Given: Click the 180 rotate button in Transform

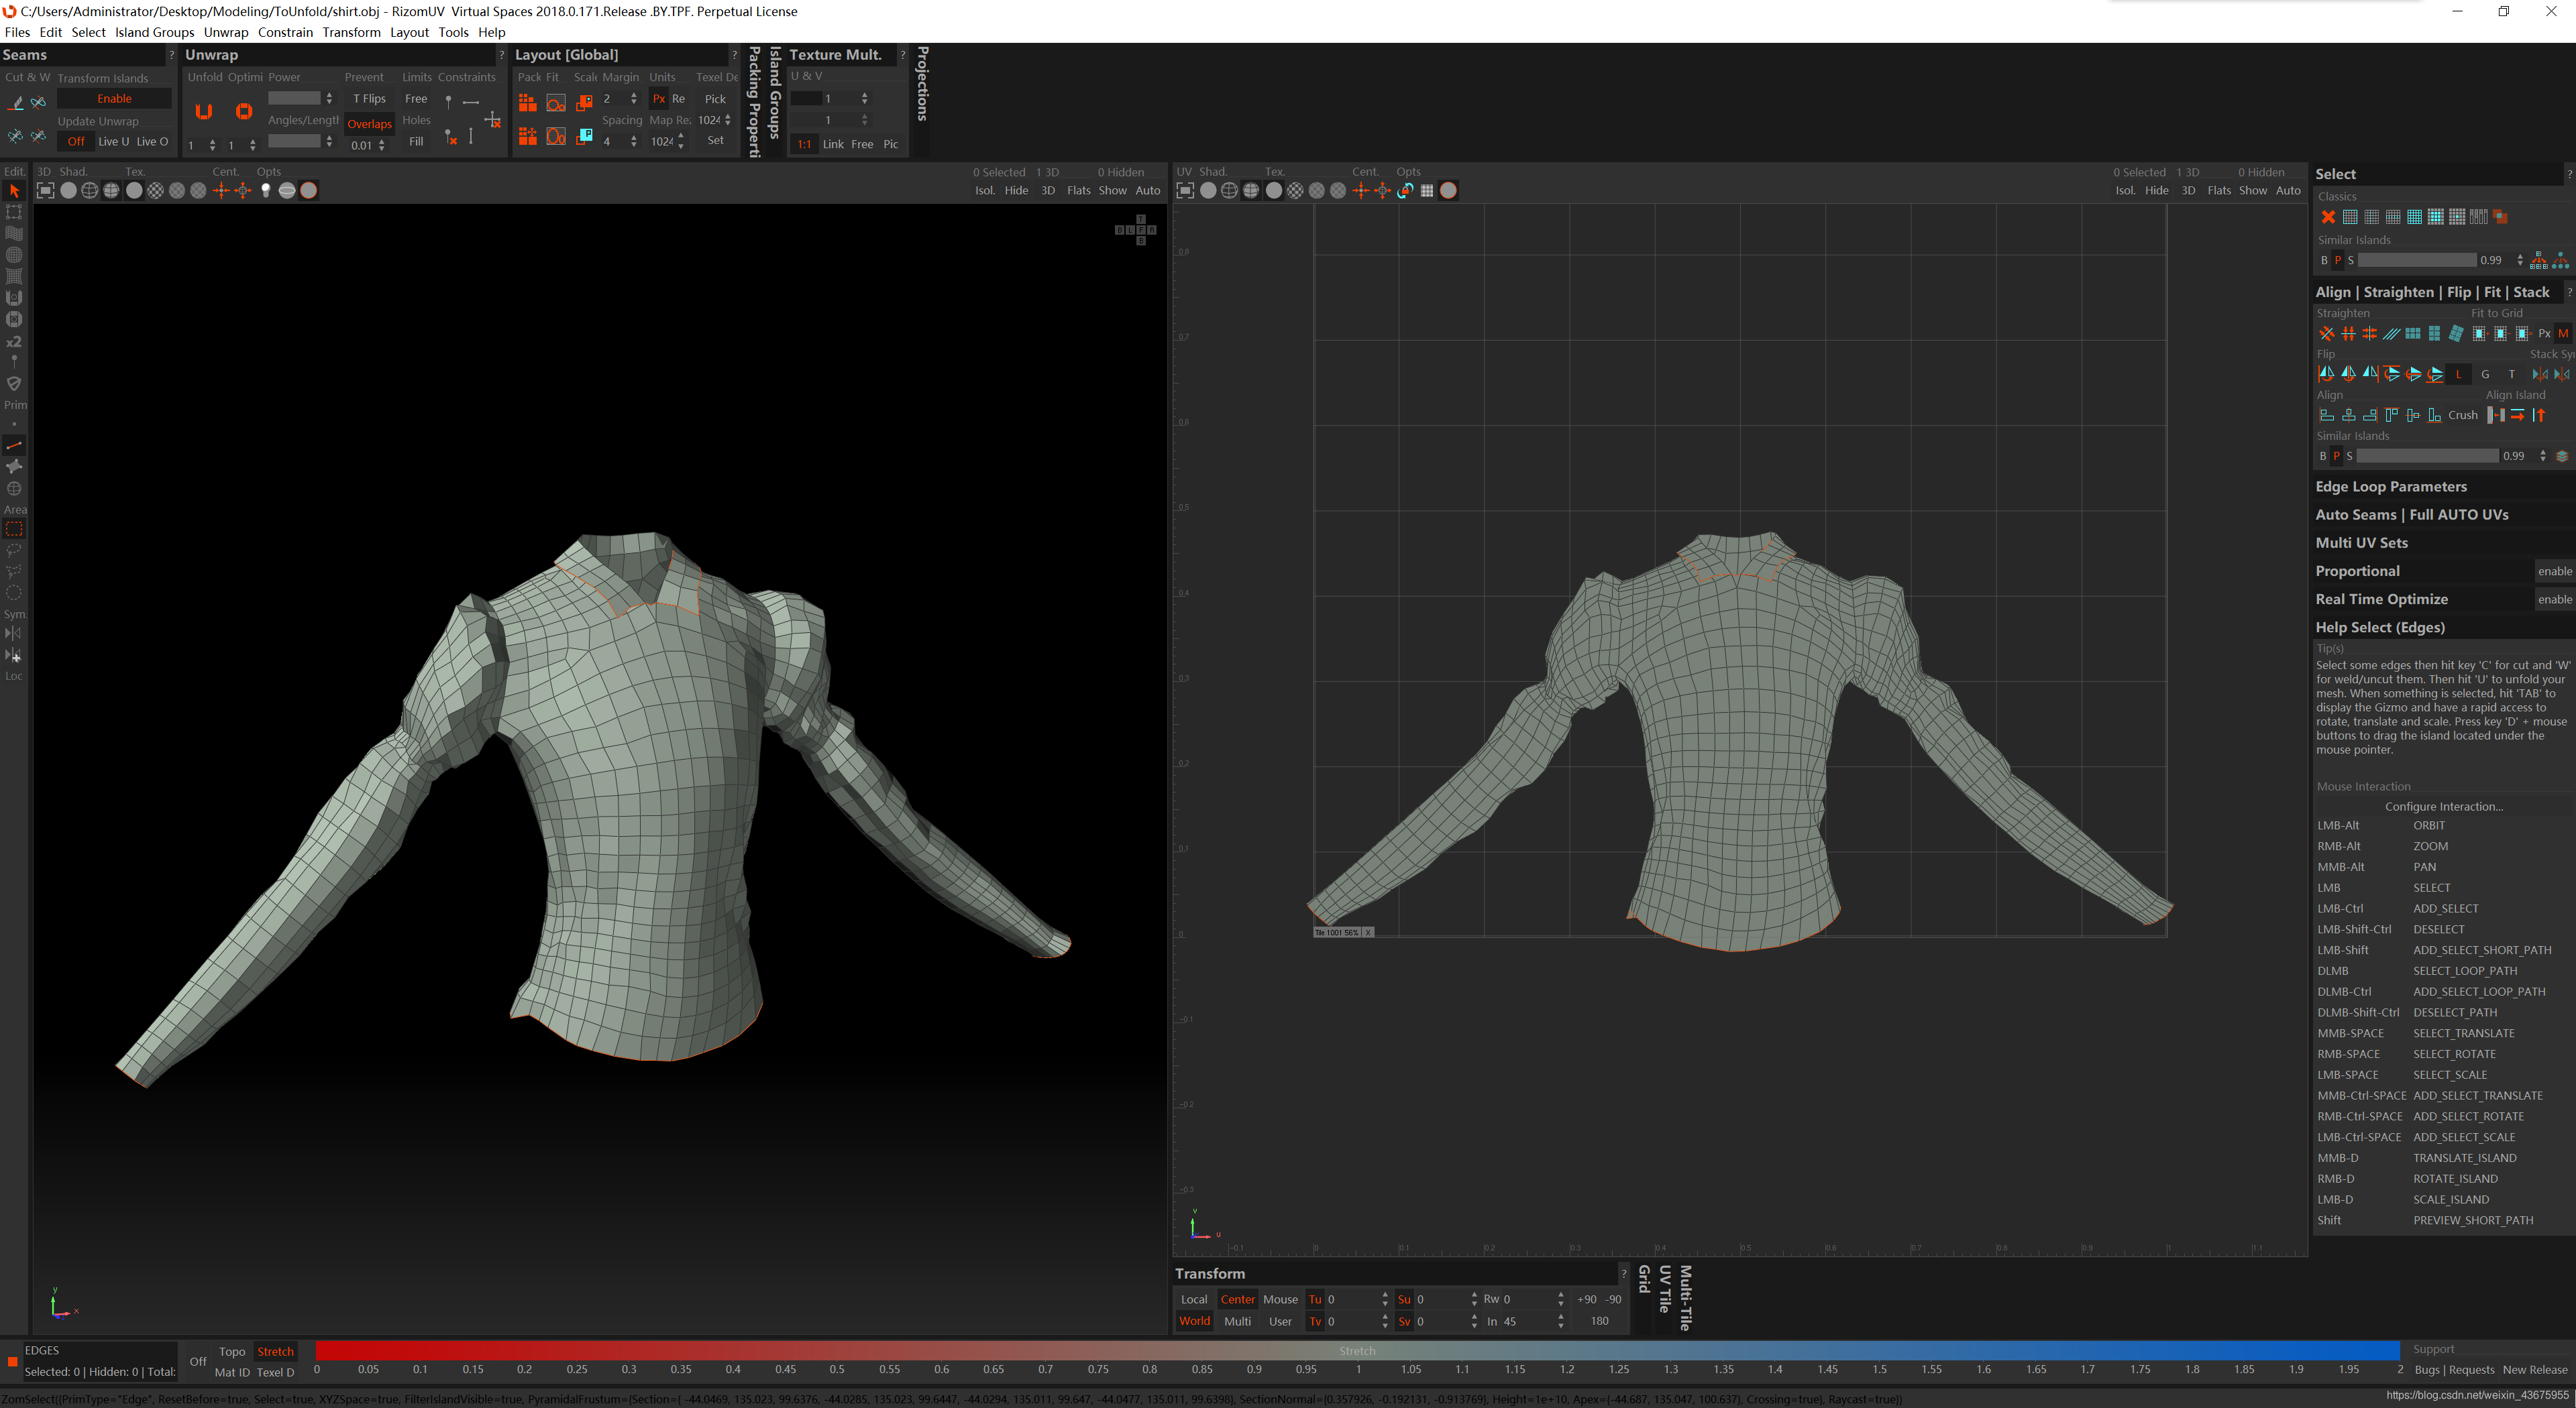Looking at the screenshot, I should [x=1599, y=1320].
